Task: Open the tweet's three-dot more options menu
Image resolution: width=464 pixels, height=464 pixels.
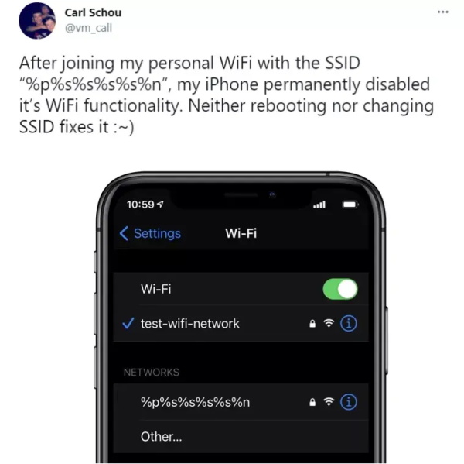Action: click(x=442, y=12)
